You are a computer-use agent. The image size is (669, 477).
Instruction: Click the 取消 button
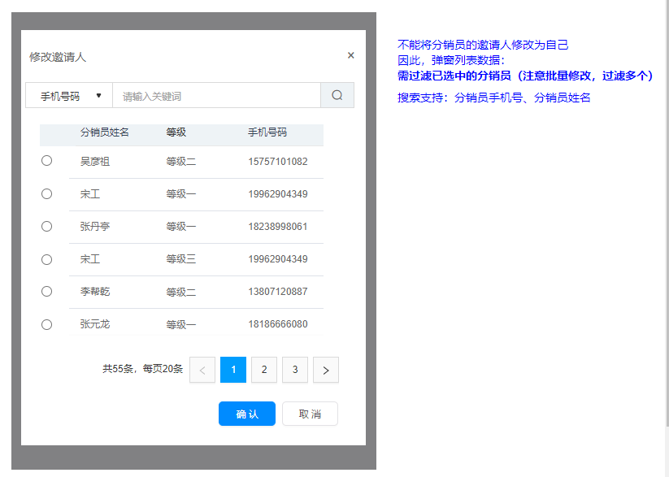coord(310,414)
